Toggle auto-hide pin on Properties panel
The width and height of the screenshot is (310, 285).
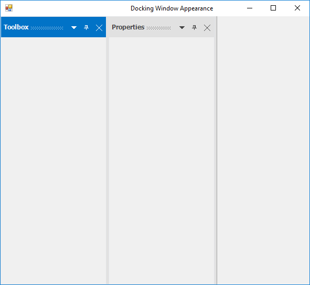[x=195, y=27]
